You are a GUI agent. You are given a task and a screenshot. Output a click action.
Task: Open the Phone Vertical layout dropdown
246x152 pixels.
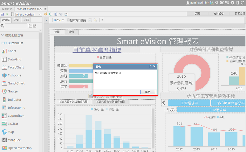tap(29, 14)
